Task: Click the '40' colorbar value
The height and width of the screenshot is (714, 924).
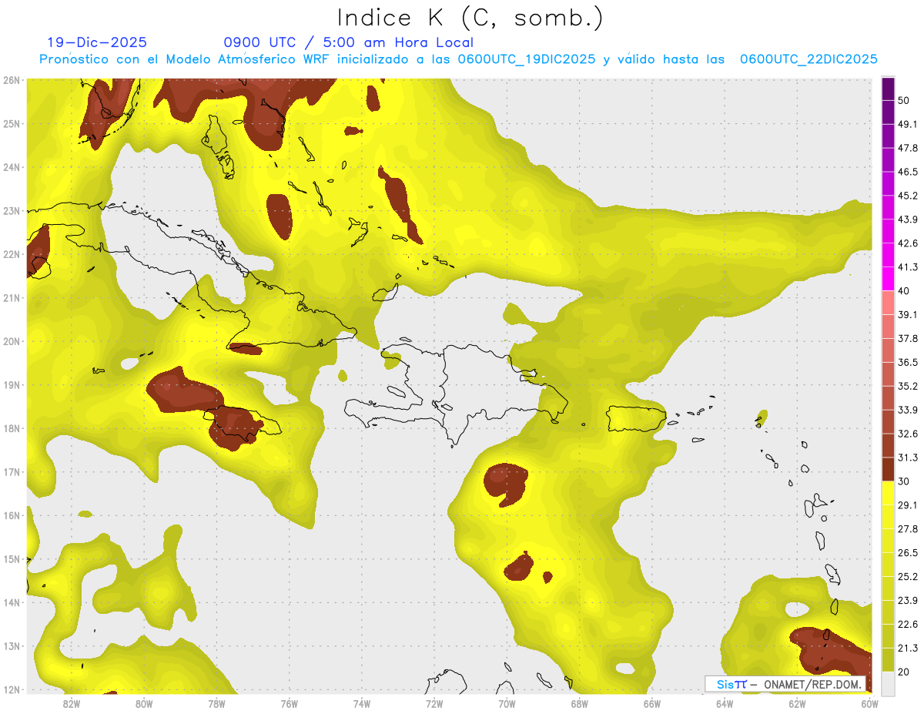Action: click(903, 291)
